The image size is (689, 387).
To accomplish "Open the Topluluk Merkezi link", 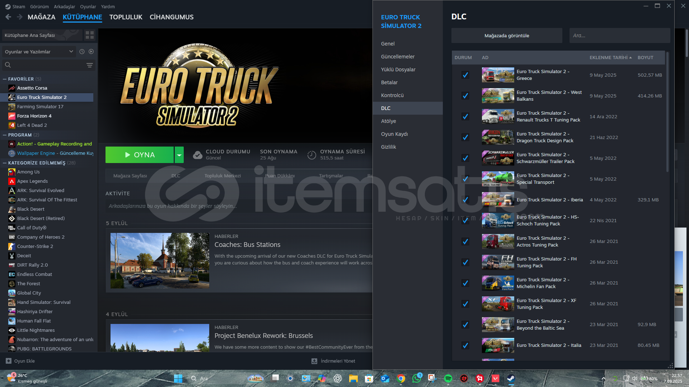I will 222,176.
